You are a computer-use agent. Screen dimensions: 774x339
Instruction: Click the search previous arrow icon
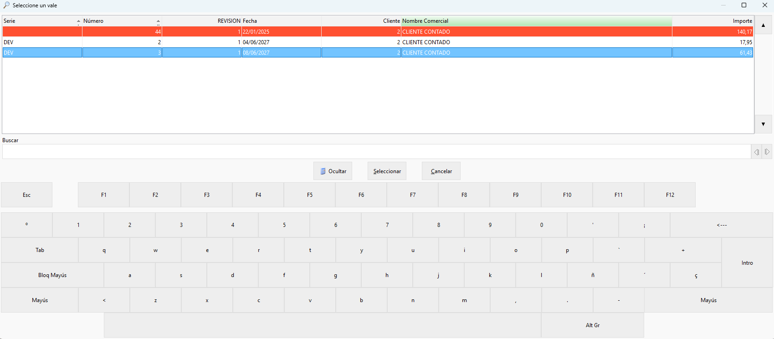(756, 152)
